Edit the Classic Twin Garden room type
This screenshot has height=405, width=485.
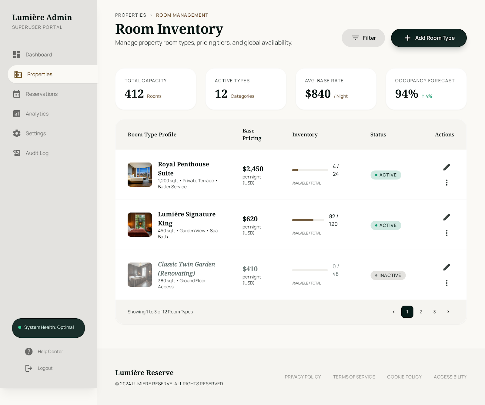(447, 267)
